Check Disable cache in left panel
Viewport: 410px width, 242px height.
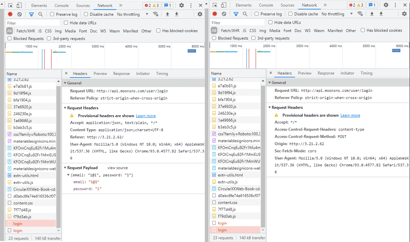click(86, 14)
